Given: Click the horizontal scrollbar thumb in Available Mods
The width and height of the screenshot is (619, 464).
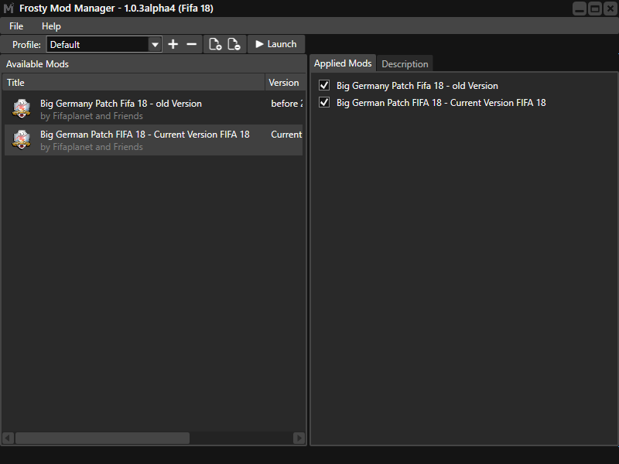Looking at the screenshot, I should point(102,438).
